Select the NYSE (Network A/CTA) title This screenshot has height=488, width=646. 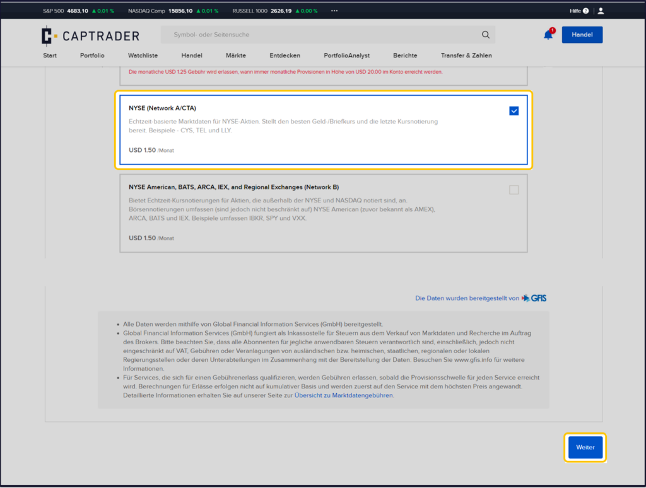(162, 108)
